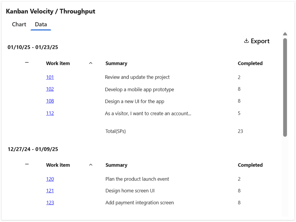Open work item 112
Viewport: 296px width, 222px height.
click(50, 113)
